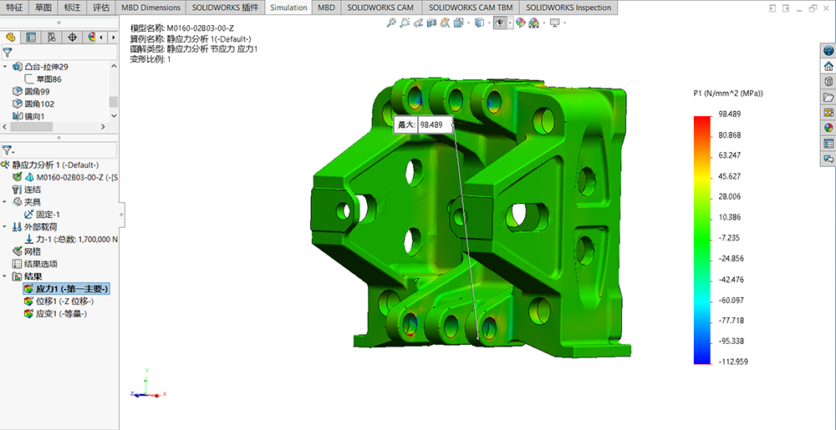Collapse the 夹具 fixtures tree node
This screenshot has height=430, width=836.
6,202
